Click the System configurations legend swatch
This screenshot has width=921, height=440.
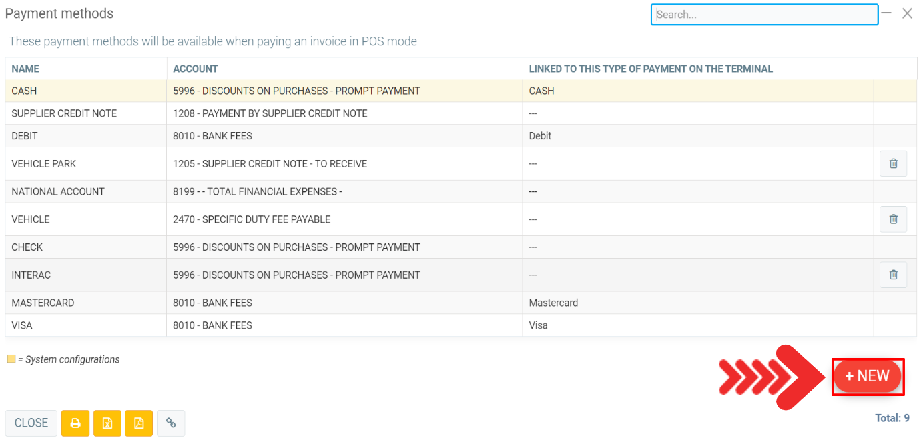pyautogui.click(x=11, y=359)
